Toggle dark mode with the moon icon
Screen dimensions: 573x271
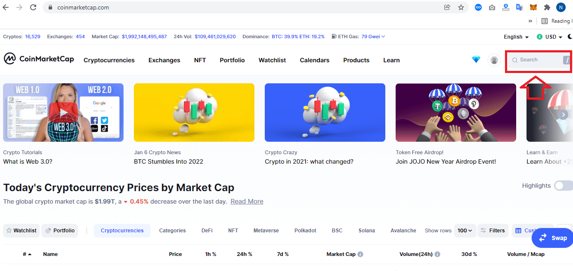click(570, 37)
